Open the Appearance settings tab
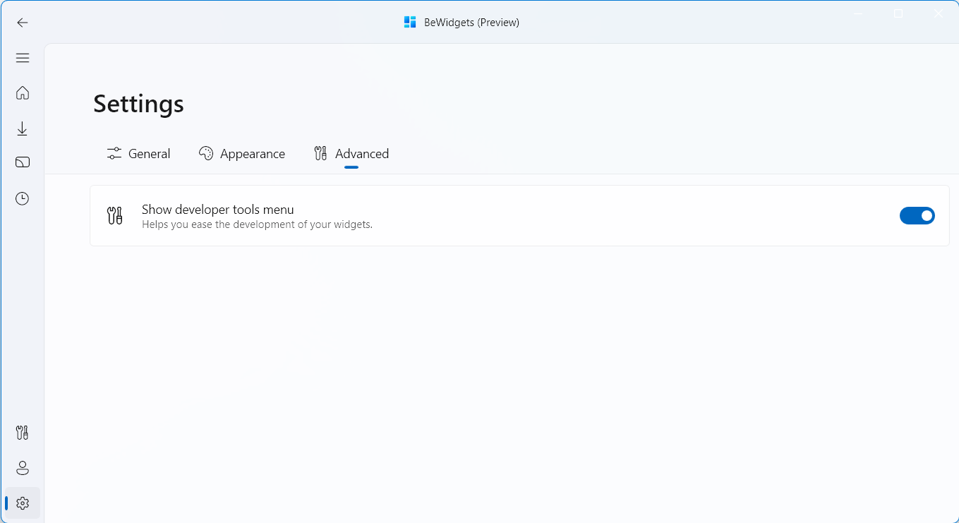Image resolution: width=959 pixels, height=523 pixels. point(242,153)
